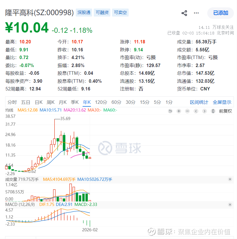The height and width of the screenshot is (239, 237).
Task: Close the MACD indicator panel
Action: click(230, 204)
